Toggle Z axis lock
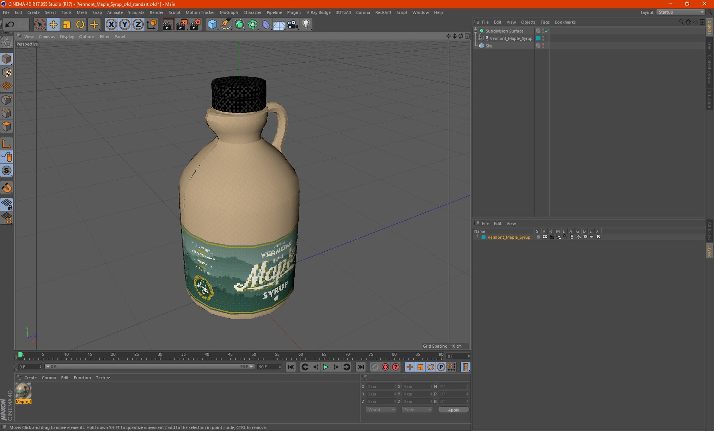This screenshot has height=431, width=714. click(138, 25)
